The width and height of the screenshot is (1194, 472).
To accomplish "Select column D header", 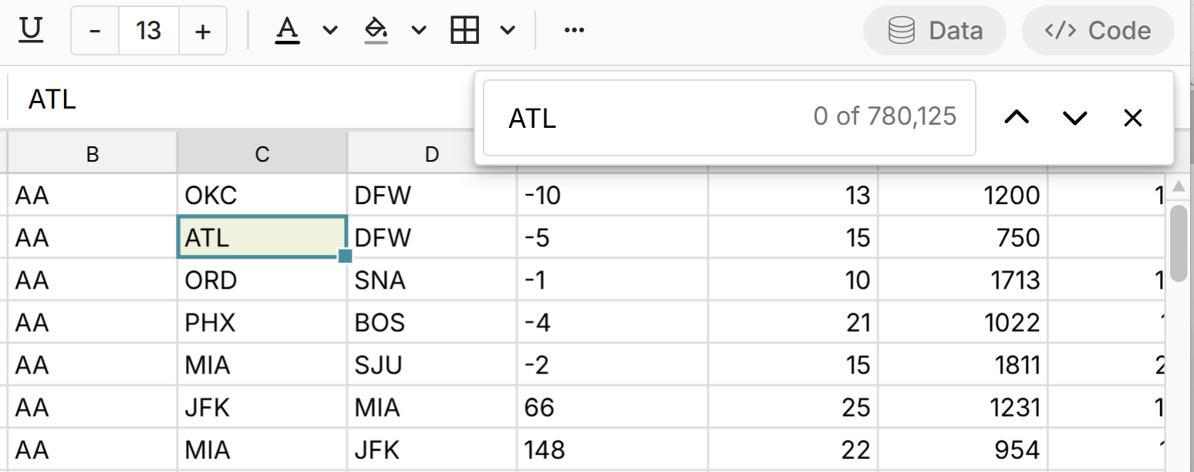I will 432,153.
